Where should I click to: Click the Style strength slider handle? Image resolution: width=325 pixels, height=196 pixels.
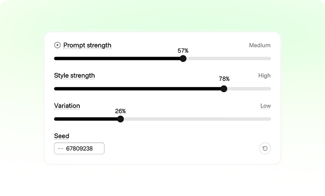point(224,89)
